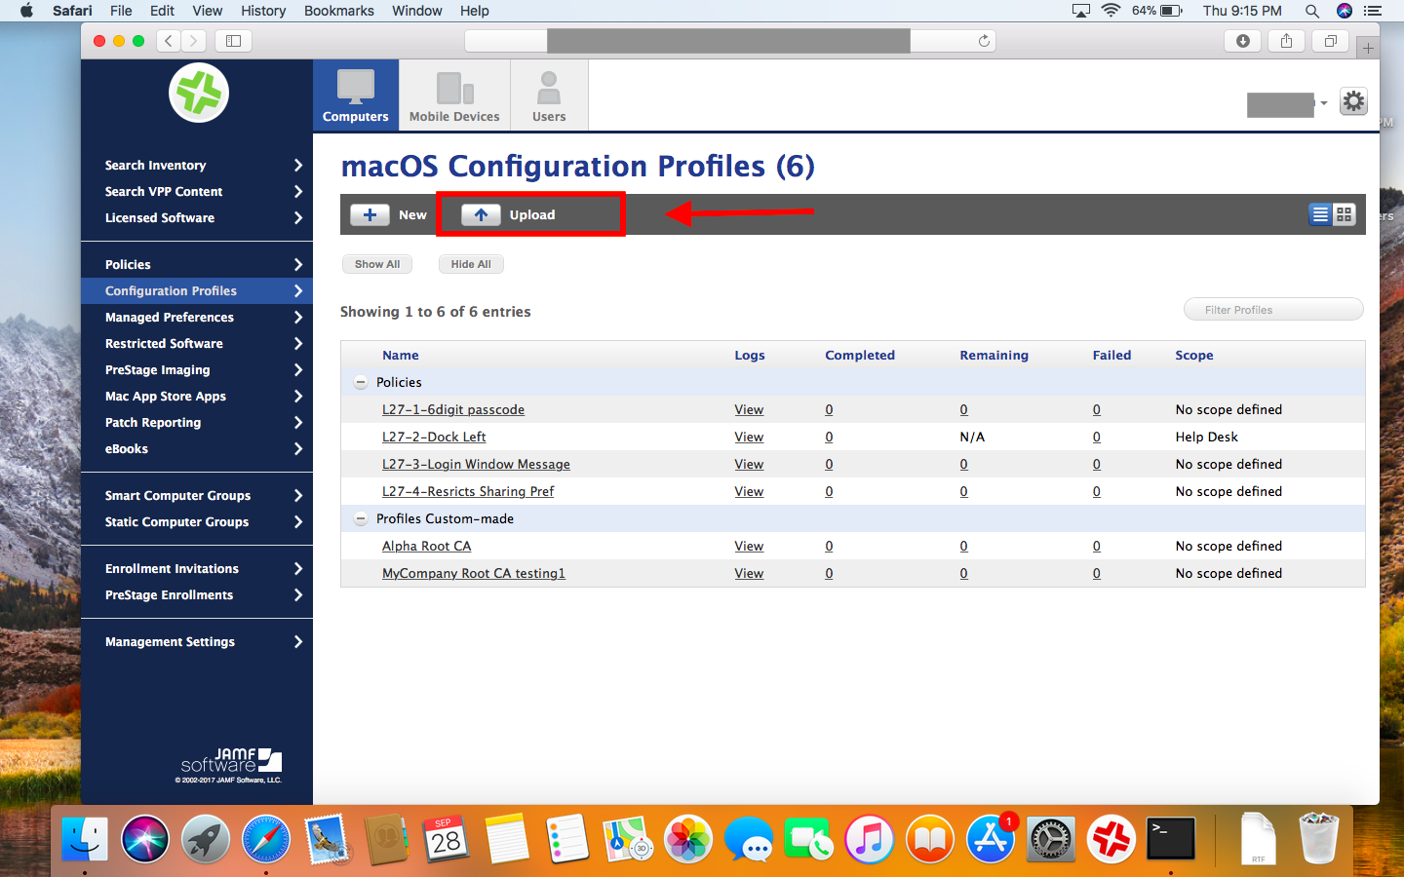This screenshot has width=1404, height=877.
Task: Open the Computers tab
Action: [x=356, y=95]
